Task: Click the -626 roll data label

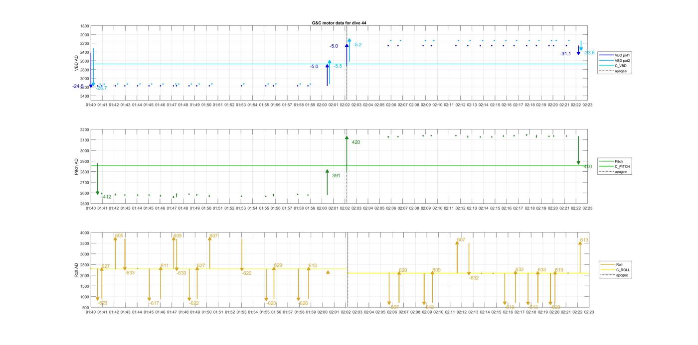Action: point(303,303)
